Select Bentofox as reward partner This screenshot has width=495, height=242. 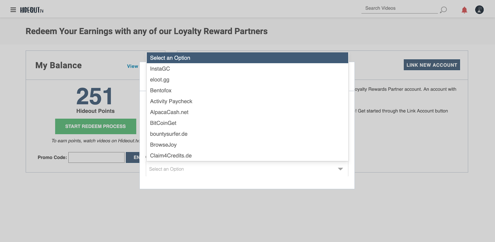[x=161, y=90]
